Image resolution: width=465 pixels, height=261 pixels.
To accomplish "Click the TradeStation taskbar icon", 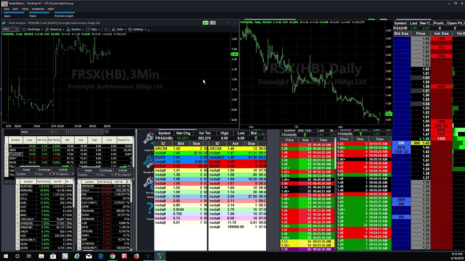I will (x=160, y=256).
